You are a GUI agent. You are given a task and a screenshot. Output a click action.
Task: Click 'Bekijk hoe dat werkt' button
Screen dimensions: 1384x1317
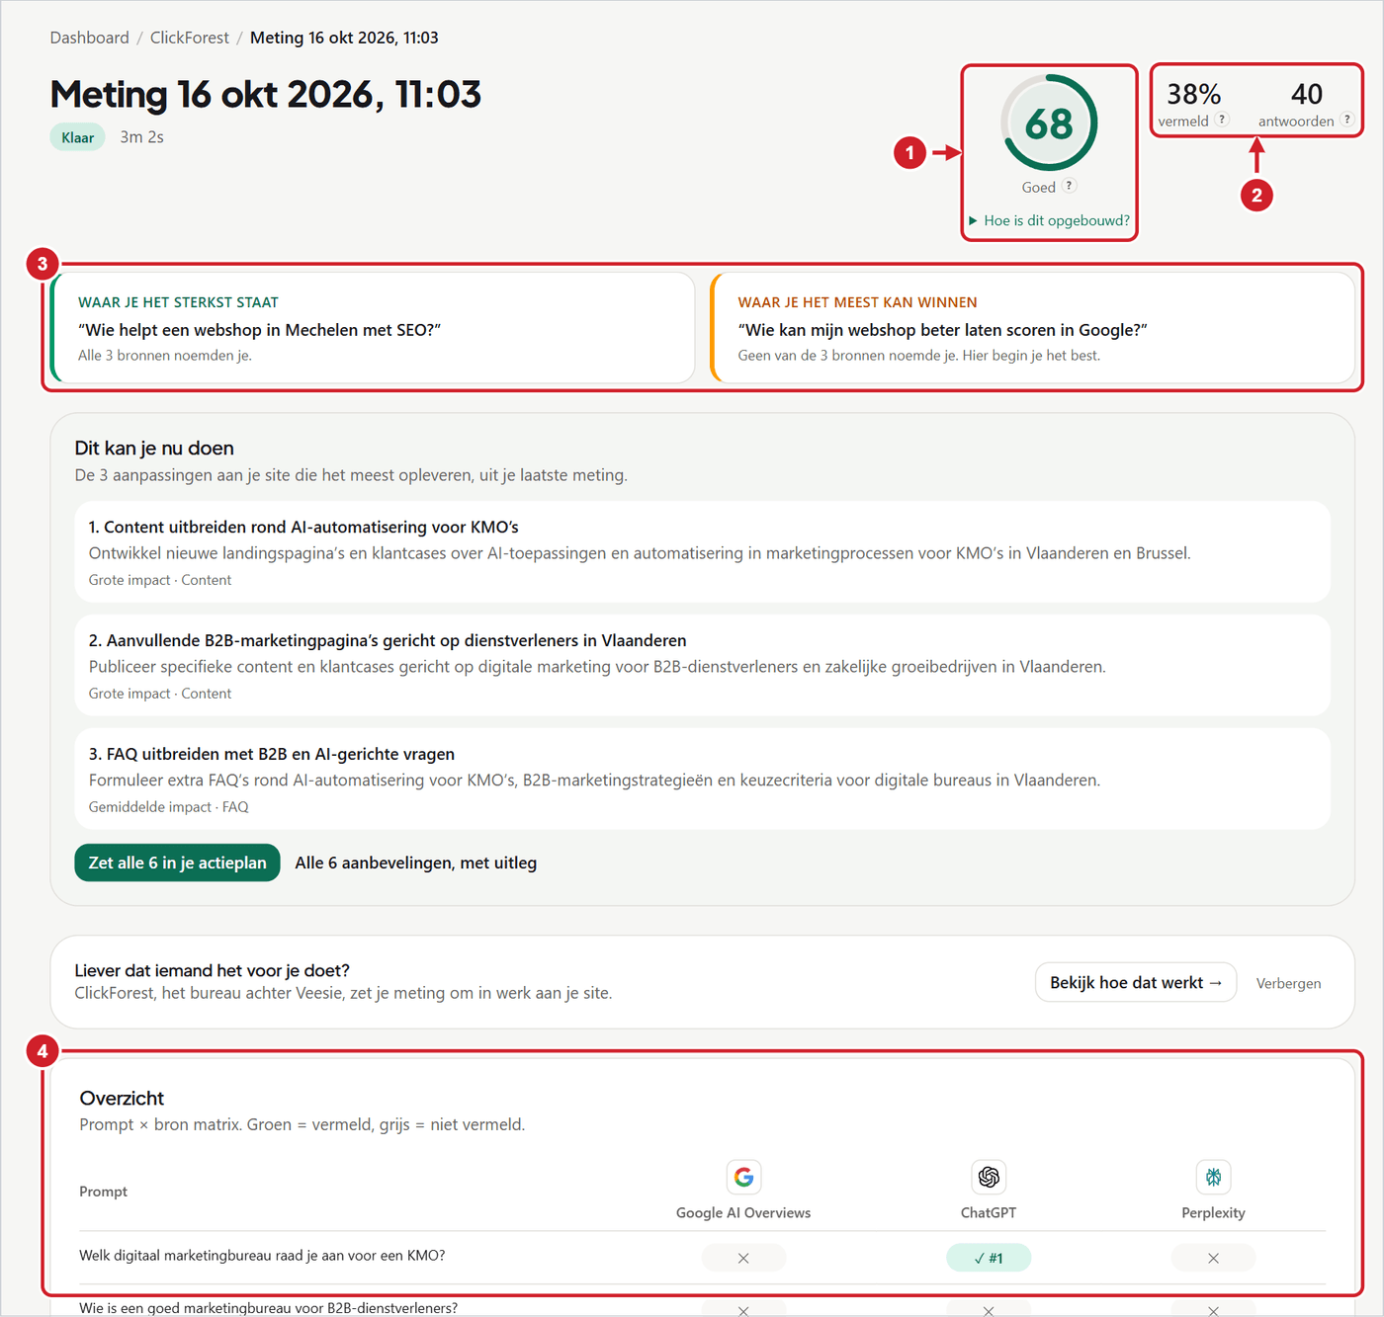[1136, 982]
